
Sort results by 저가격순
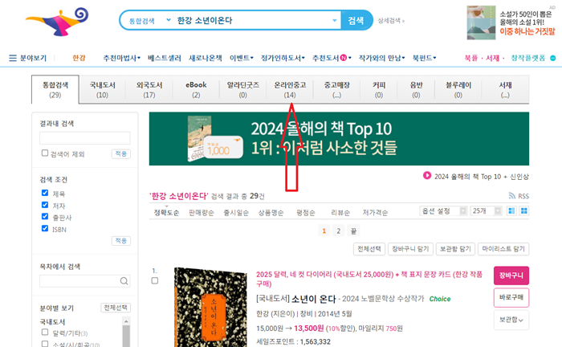[x=375, y=213]
